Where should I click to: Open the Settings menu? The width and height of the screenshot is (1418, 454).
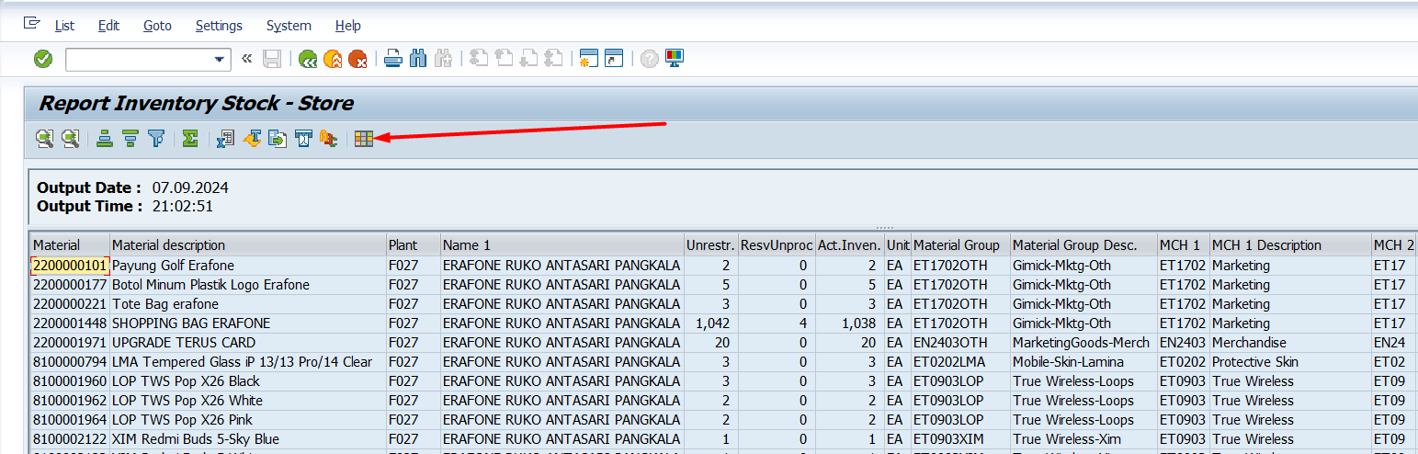pos(219,26)
